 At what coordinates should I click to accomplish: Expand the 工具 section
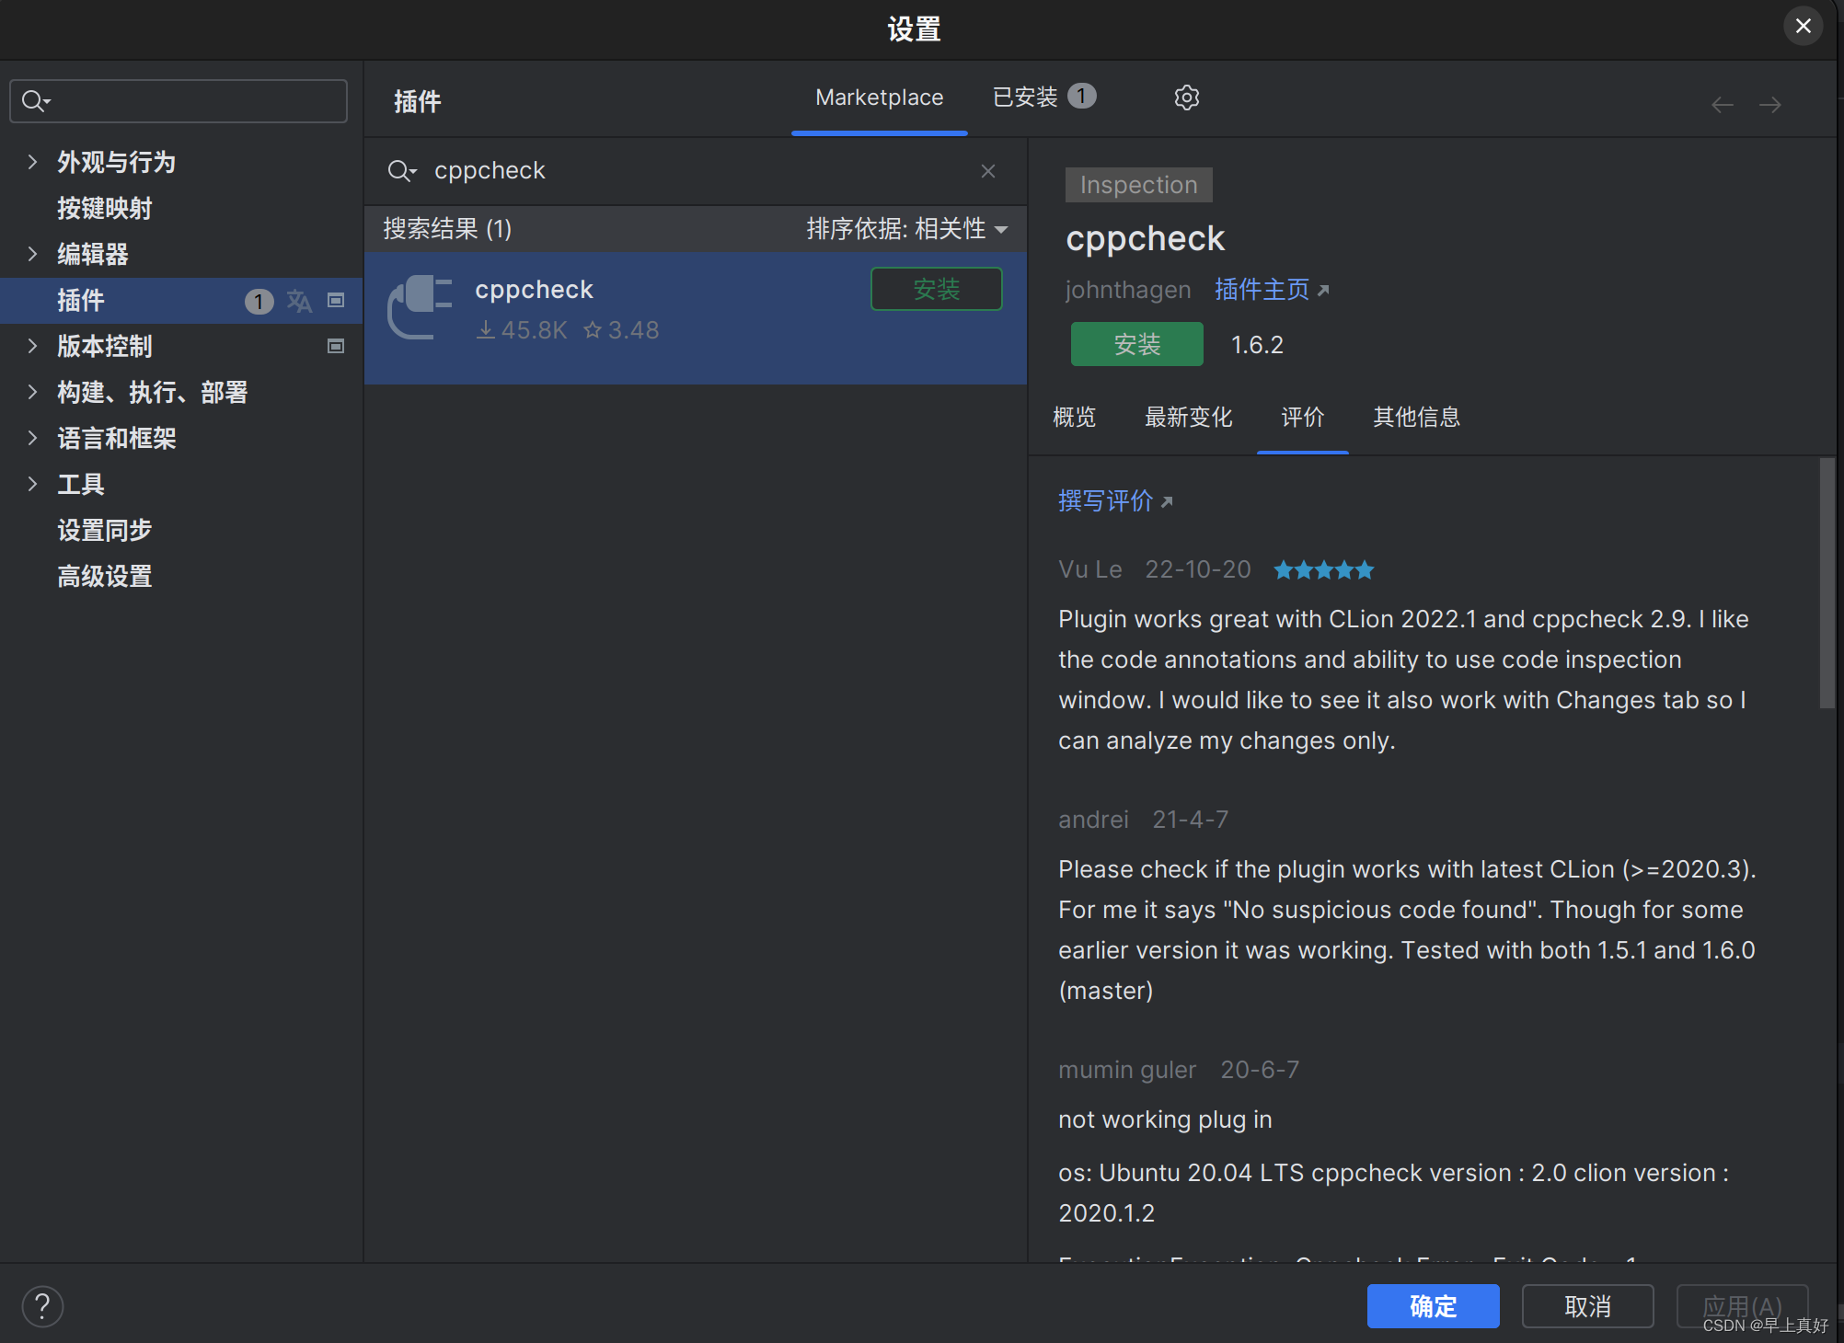coord(32,485)
